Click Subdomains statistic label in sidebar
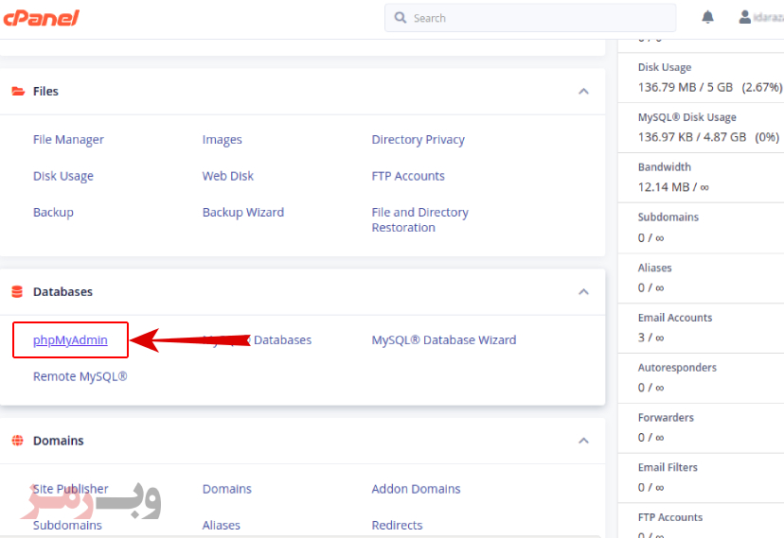The height and width of the screenshot is (538, 784). [x=668, y=217]
